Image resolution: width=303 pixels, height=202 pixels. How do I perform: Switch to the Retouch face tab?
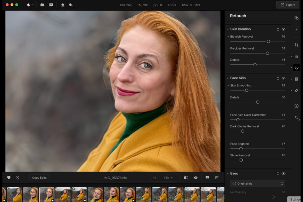pos(296,68)
